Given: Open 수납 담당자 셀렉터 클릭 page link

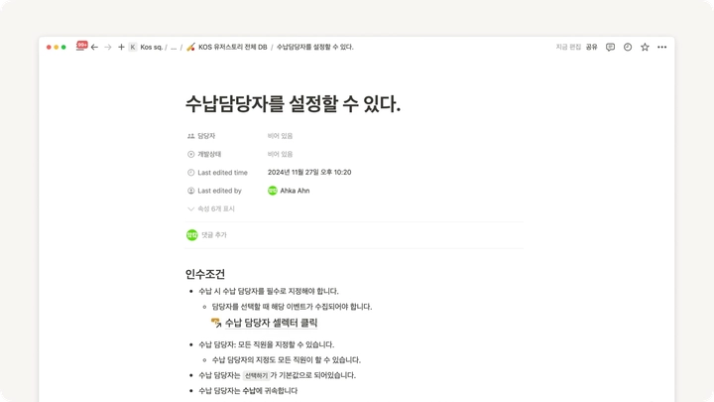Looking at the screenshot, I should click(x=271, y=323).
